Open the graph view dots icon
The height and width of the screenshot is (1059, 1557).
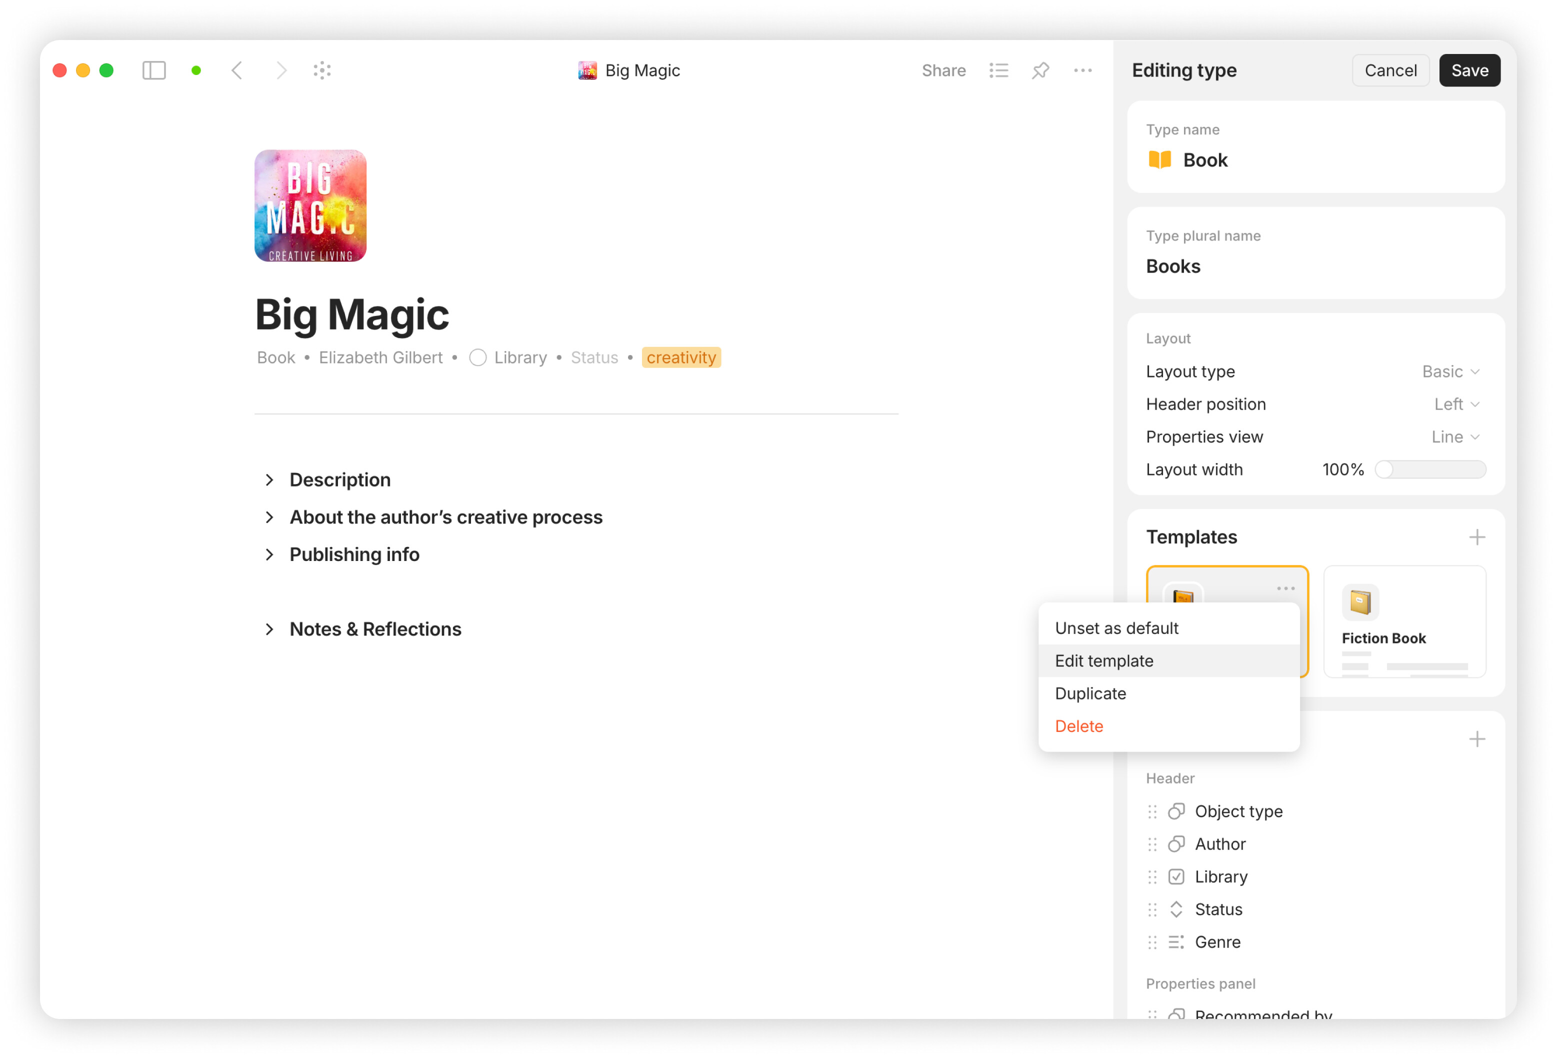pos(322,70)
